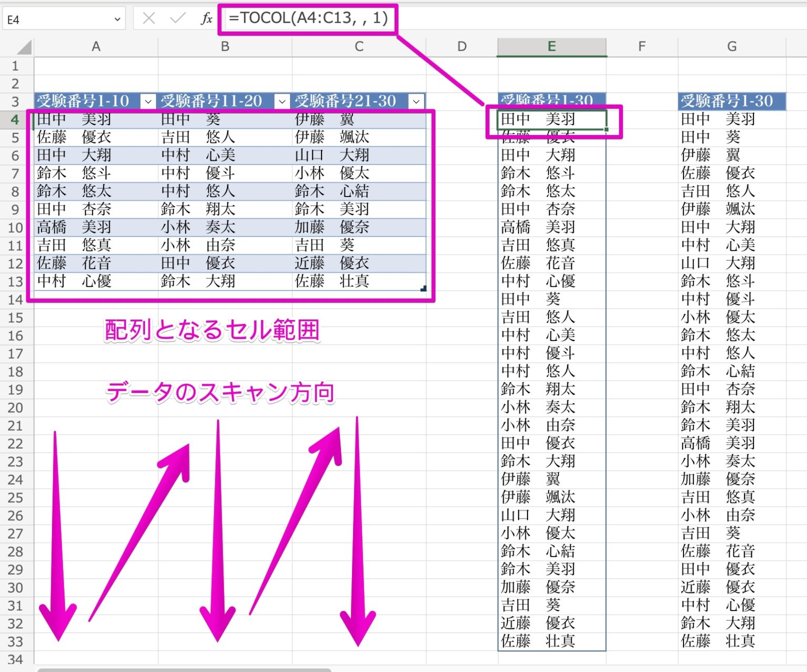The height and width of the screenshot is (672, 807).
Task: Click the Insert Function (fx) icon
Action: click(x=207, y=17)
